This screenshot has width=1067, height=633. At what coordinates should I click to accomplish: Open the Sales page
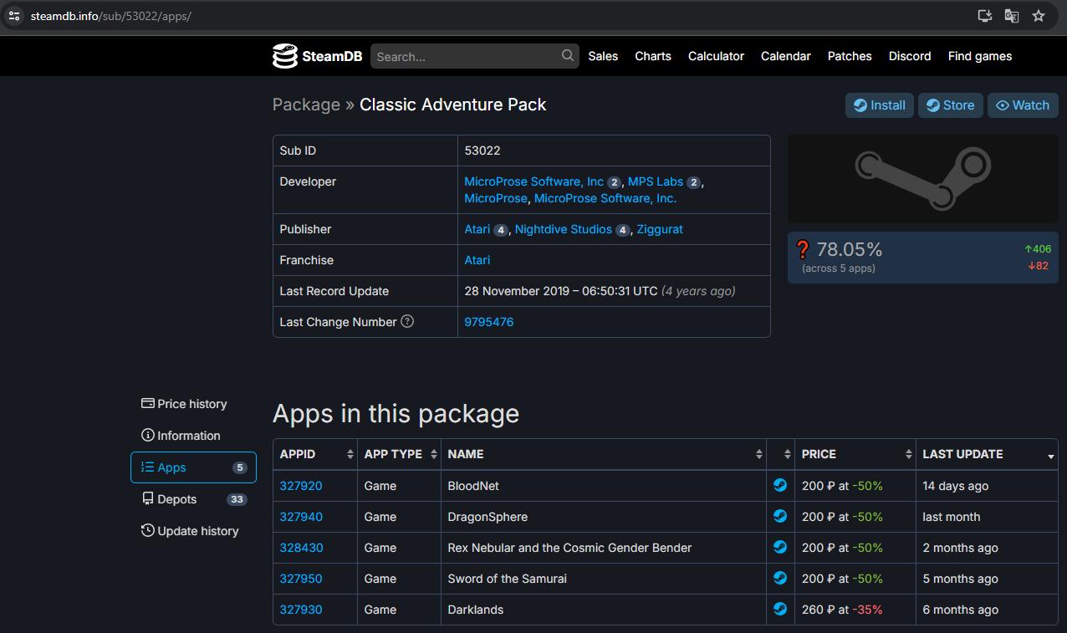click(603, 56)
